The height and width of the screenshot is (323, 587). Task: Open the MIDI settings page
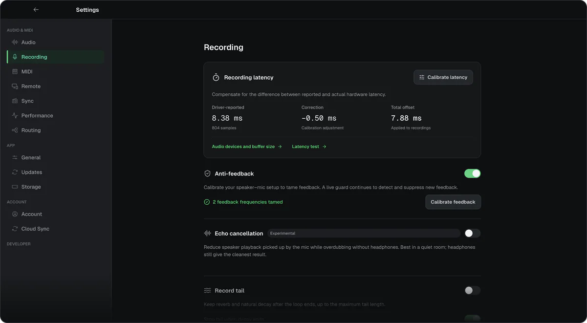56,72
